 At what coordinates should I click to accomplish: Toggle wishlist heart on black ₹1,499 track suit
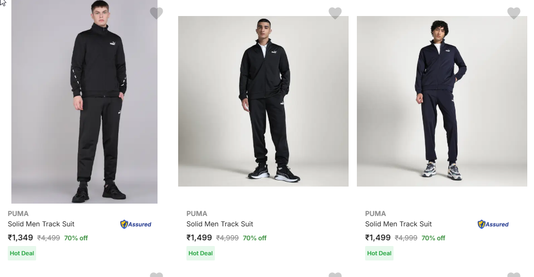coord(335,13)
